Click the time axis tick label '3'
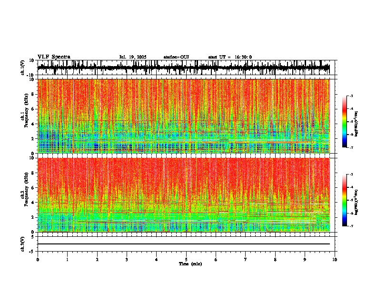The height and width of the screenshot is (291, 377). point(127,260)
